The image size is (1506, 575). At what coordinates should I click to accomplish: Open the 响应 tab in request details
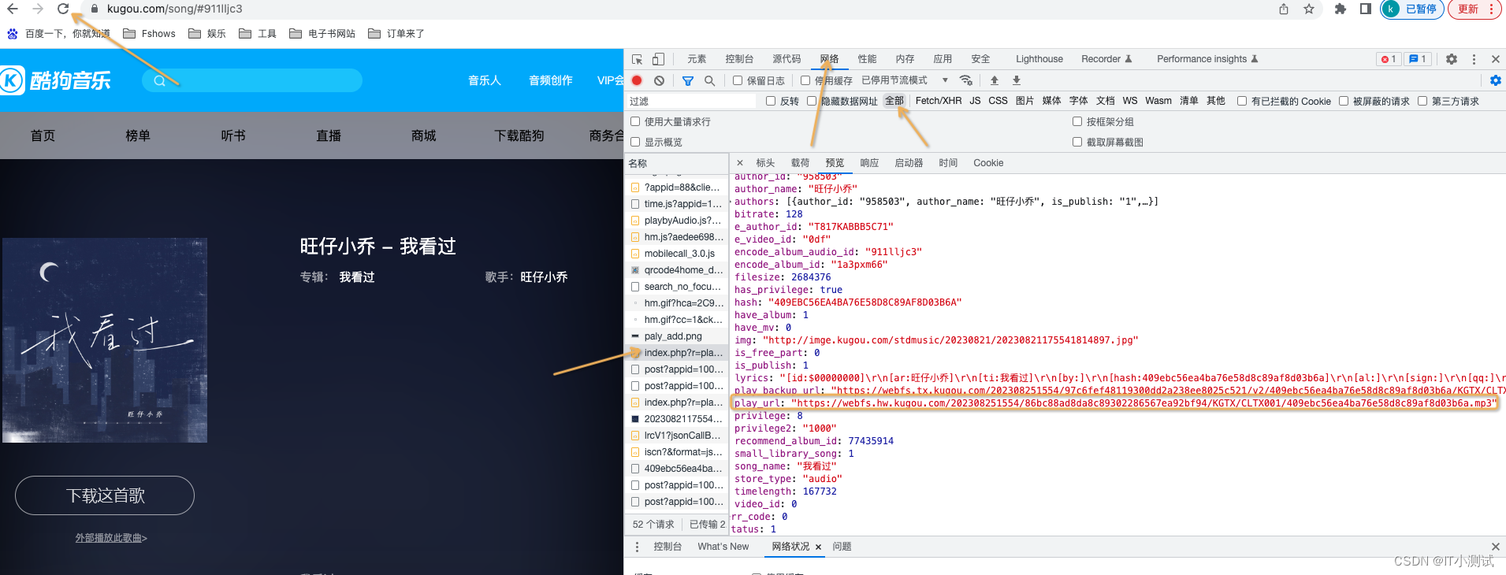869,163
